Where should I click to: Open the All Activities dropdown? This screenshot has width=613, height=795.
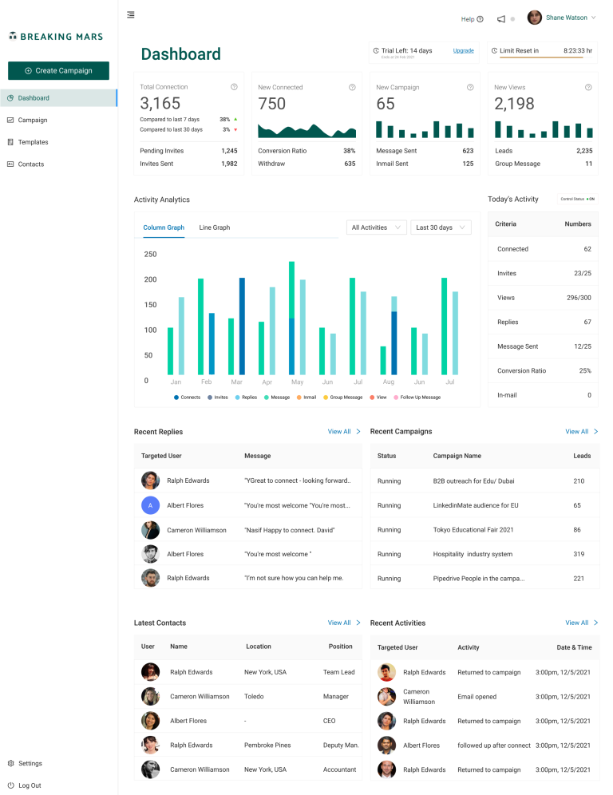378,227
